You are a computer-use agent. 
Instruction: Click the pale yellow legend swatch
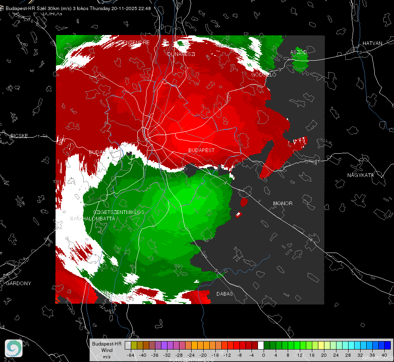coord(321,346)
